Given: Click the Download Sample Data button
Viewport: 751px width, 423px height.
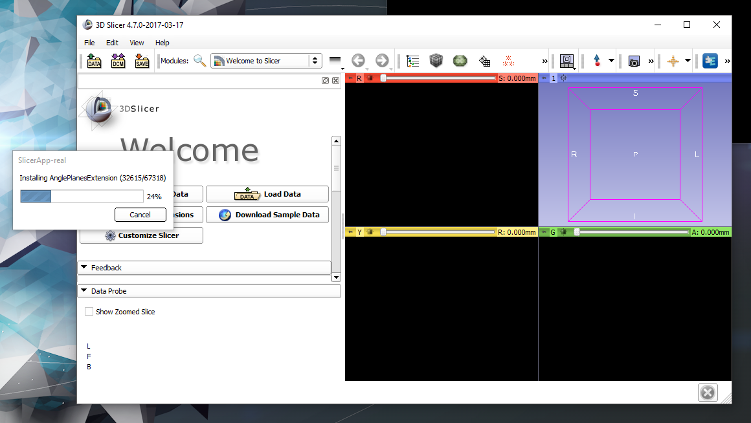Looking at the screenshot, I should pyautogui.click(x=267, y=215).
